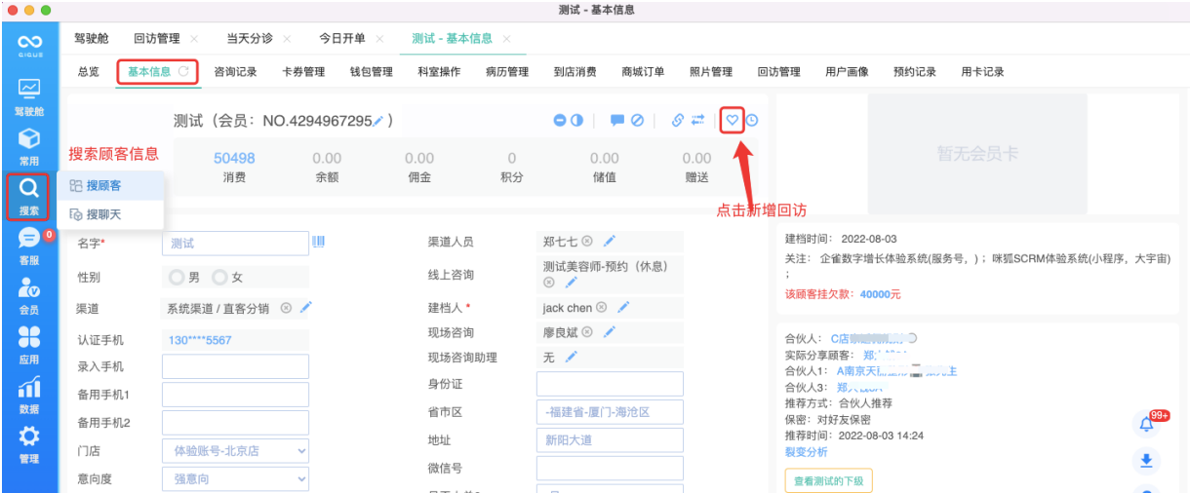Switch to the 回访管理 window tab
Screen dimensions: 1190x493
[x=156, y=39]
